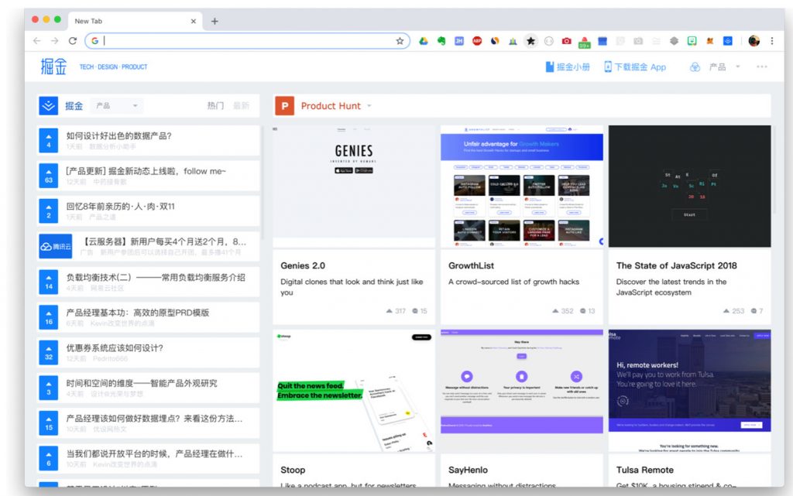Open article 产品经理该如何做好数据埋点
Image resolution: width=793 pixels, height=496 pixels.
click(x=154, y=418)
